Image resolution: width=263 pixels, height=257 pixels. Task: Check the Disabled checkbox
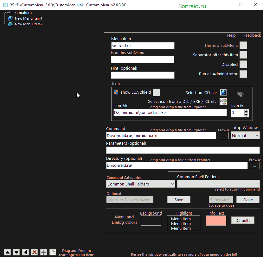tap(243, 64)
